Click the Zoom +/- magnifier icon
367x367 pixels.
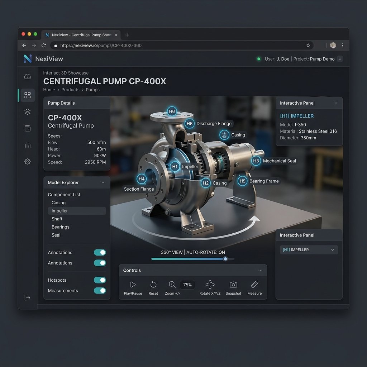tap(172, 284)
